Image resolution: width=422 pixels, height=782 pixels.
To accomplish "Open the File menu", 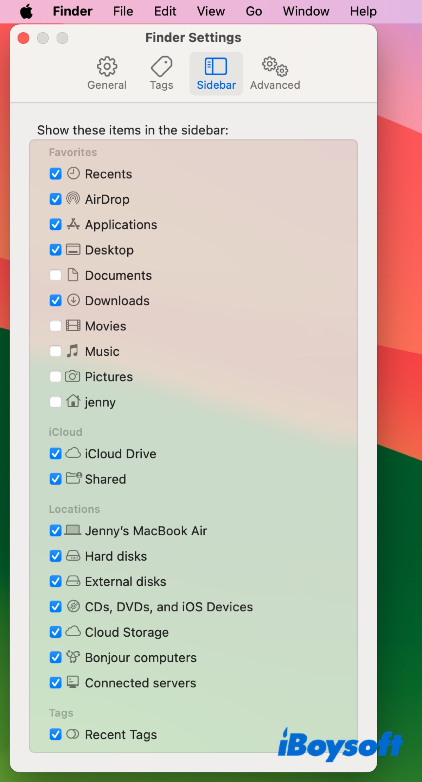I will coord(123,11).
